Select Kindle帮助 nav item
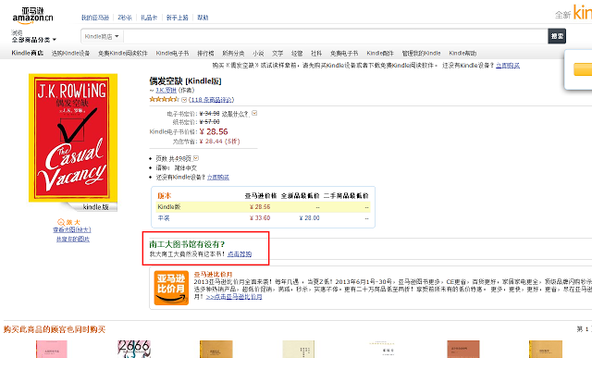Viewport: 592px width, 370px height. [462, 54]
